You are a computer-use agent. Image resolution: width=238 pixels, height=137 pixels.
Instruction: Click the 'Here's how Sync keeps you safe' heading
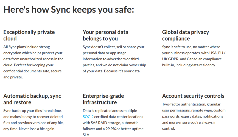(69, 10)
